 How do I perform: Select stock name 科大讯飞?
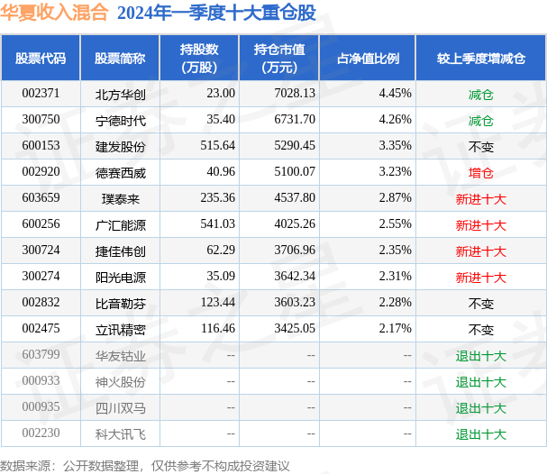(121, 434)
